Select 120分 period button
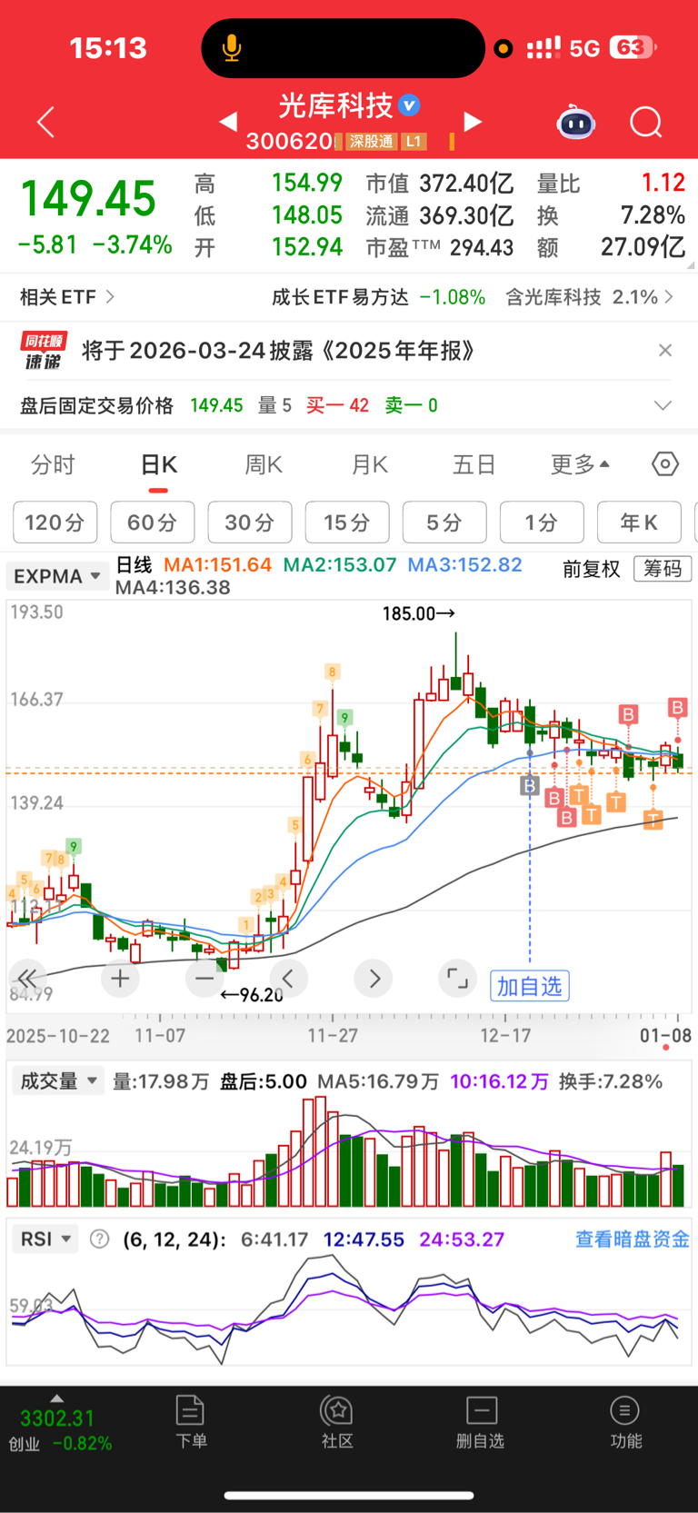The width and height of the screenshot is (698, 1513). (55, 523)
